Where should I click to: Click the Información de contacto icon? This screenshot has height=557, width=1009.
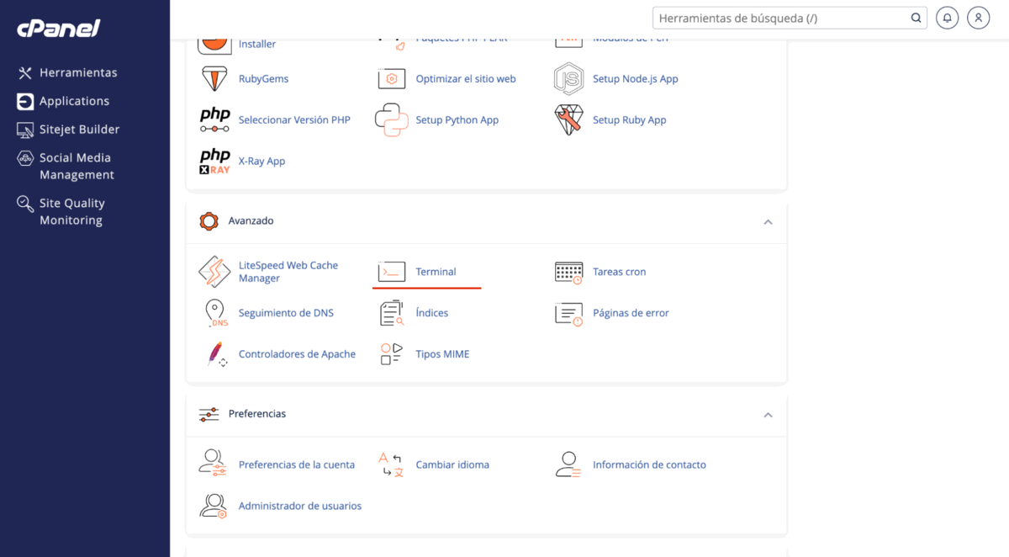click(568, 464)
